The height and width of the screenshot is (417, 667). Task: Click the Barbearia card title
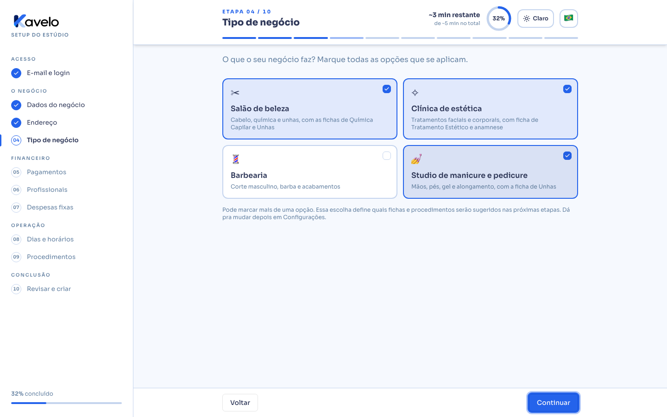coord(249,175)
